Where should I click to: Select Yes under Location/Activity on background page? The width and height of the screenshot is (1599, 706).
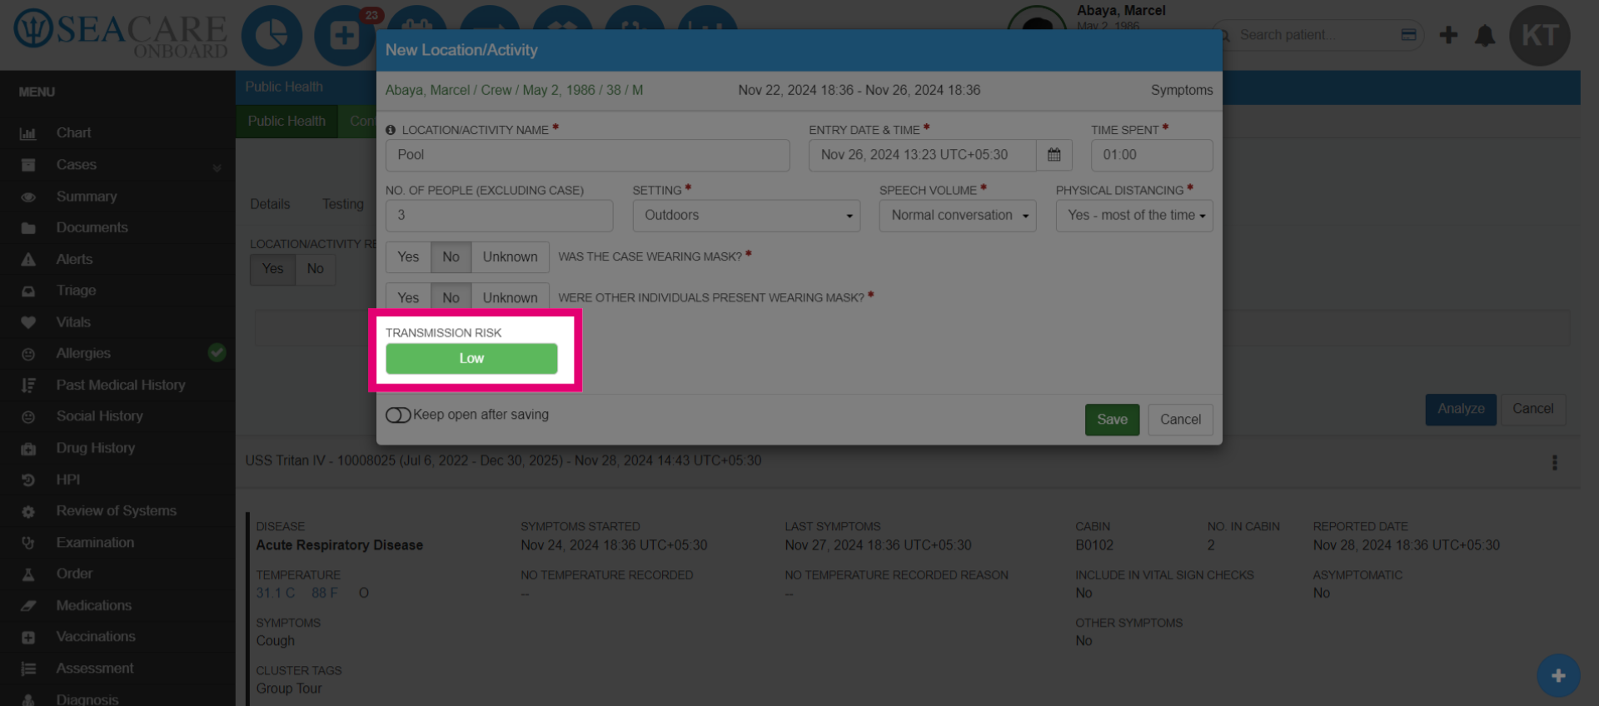(x=272, y=269)
